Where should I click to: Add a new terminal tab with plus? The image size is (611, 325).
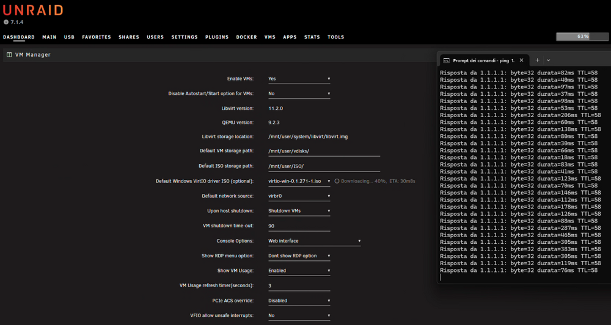point(537,60)
